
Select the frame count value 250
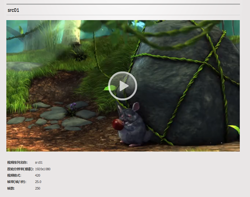tap(37, 188)
